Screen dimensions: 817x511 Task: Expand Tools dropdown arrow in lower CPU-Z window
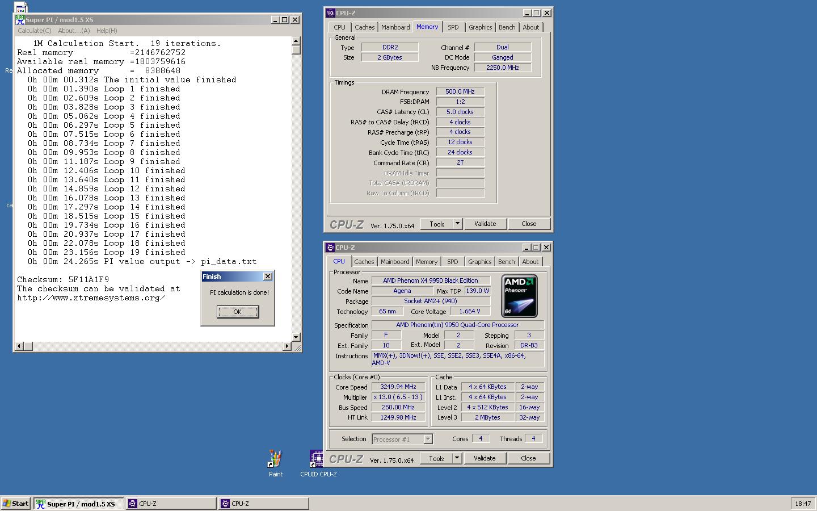457,458
